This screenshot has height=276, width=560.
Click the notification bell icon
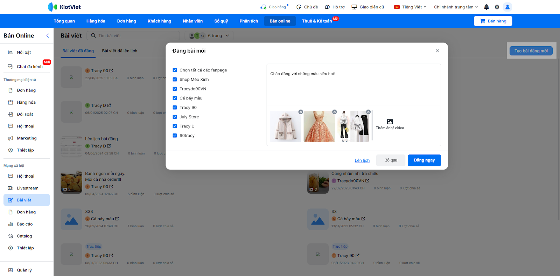pyautogui.click(x=486, y=7)
